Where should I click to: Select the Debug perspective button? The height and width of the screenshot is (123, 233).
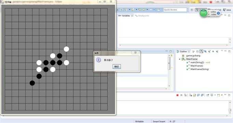click(201, 10)
